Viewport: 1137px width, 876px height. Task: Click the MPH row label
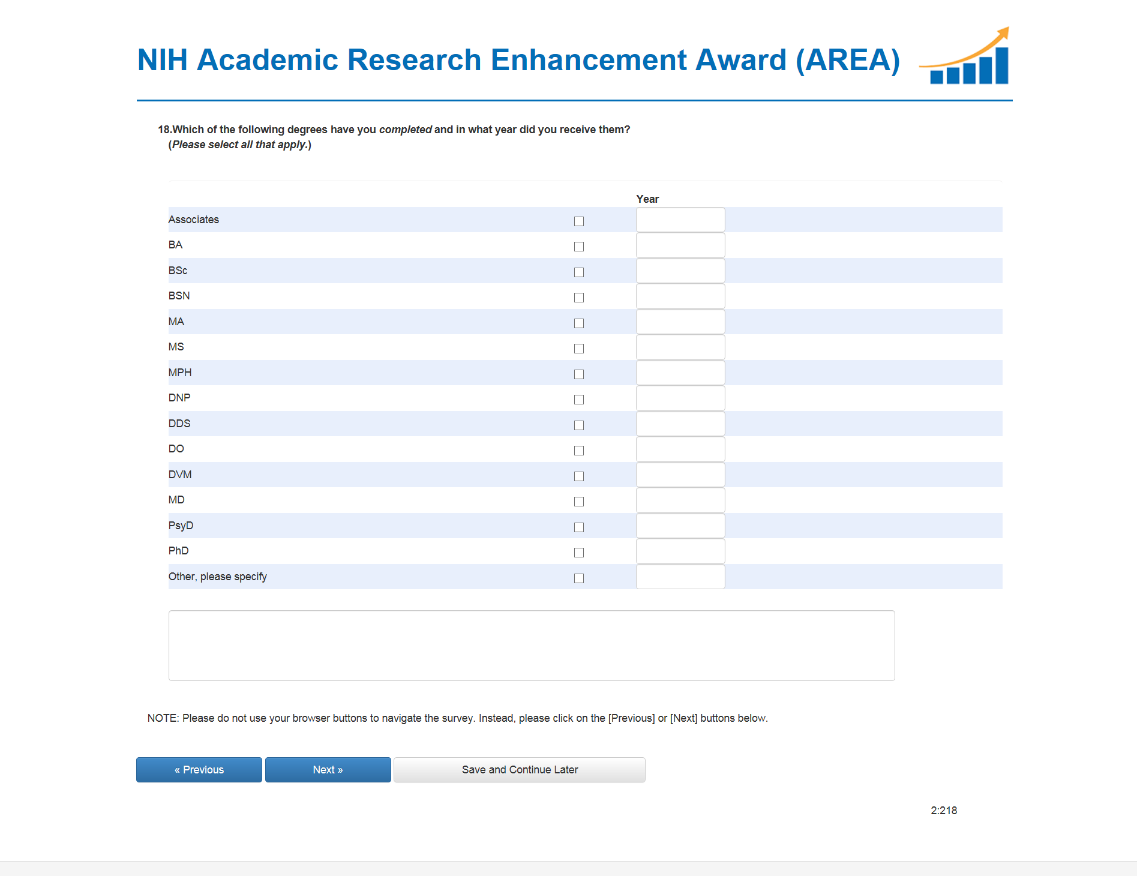click(180, 373)
